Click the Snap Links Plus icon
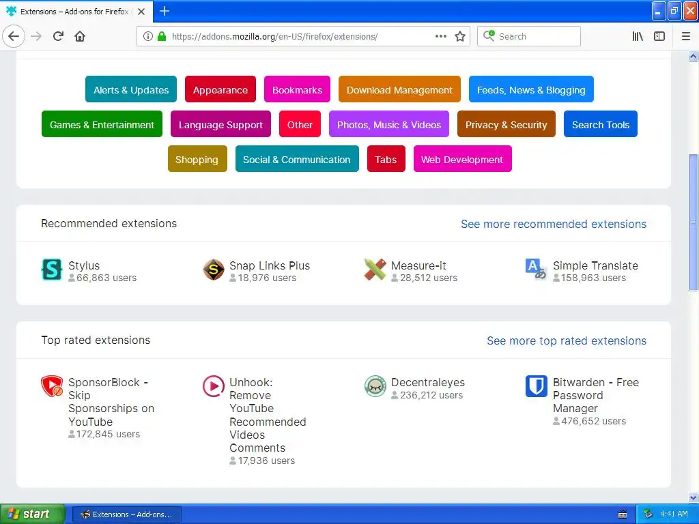The height and width of the screenshot is (524, 699). pos(214,270)
